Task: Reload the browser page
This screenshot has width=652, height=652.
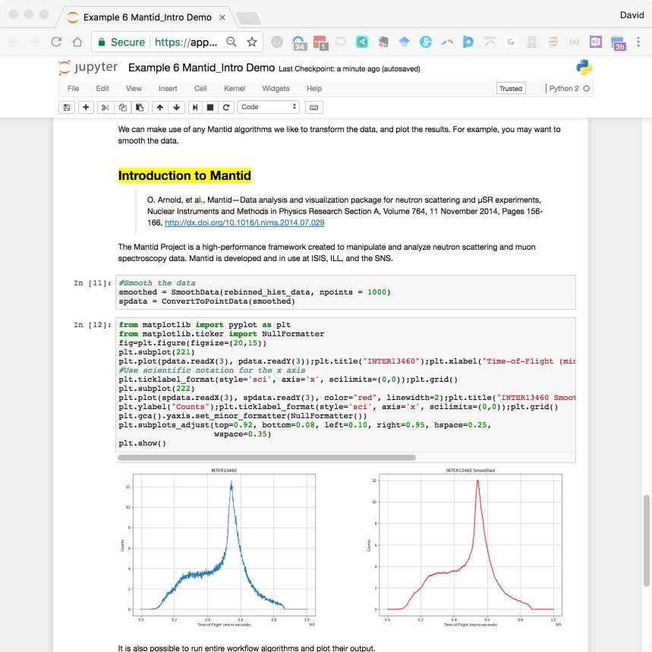Action: pyautogui.click(x=56, y=42)
